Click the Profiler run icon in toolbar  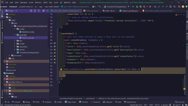pyautogui.click(x=144, y=7)
